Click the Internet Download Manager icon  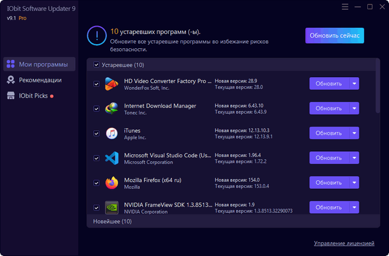(111, 109)
